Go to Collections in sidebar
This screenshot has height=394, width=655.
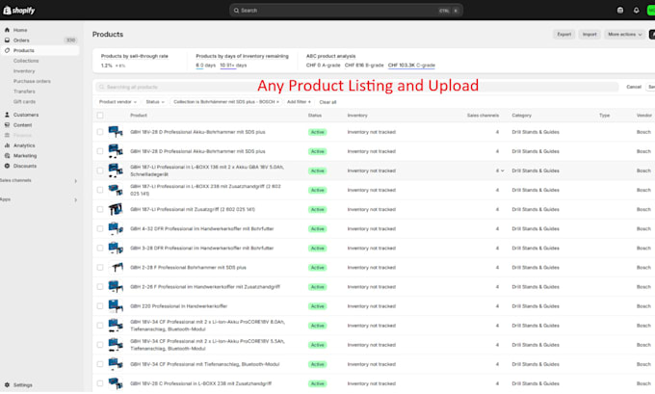[x=26, y=61]
